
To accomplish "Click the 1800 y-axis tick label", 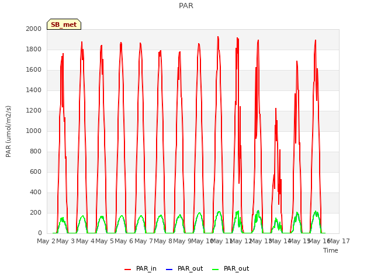I will click(34, 49).
